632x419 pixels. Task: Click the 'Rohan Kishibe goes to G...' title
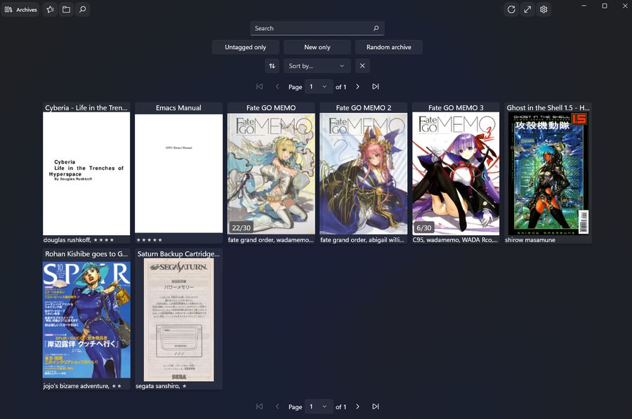click(86, 254)
